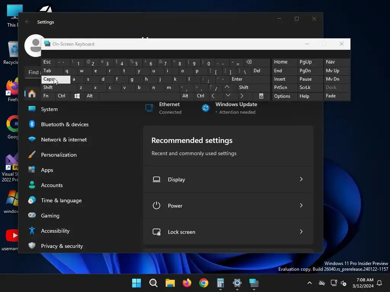Toggle the Caps lock key
The width and height of the screenshot is (390, 292).
pyautogui.click(x=56, y=79)
